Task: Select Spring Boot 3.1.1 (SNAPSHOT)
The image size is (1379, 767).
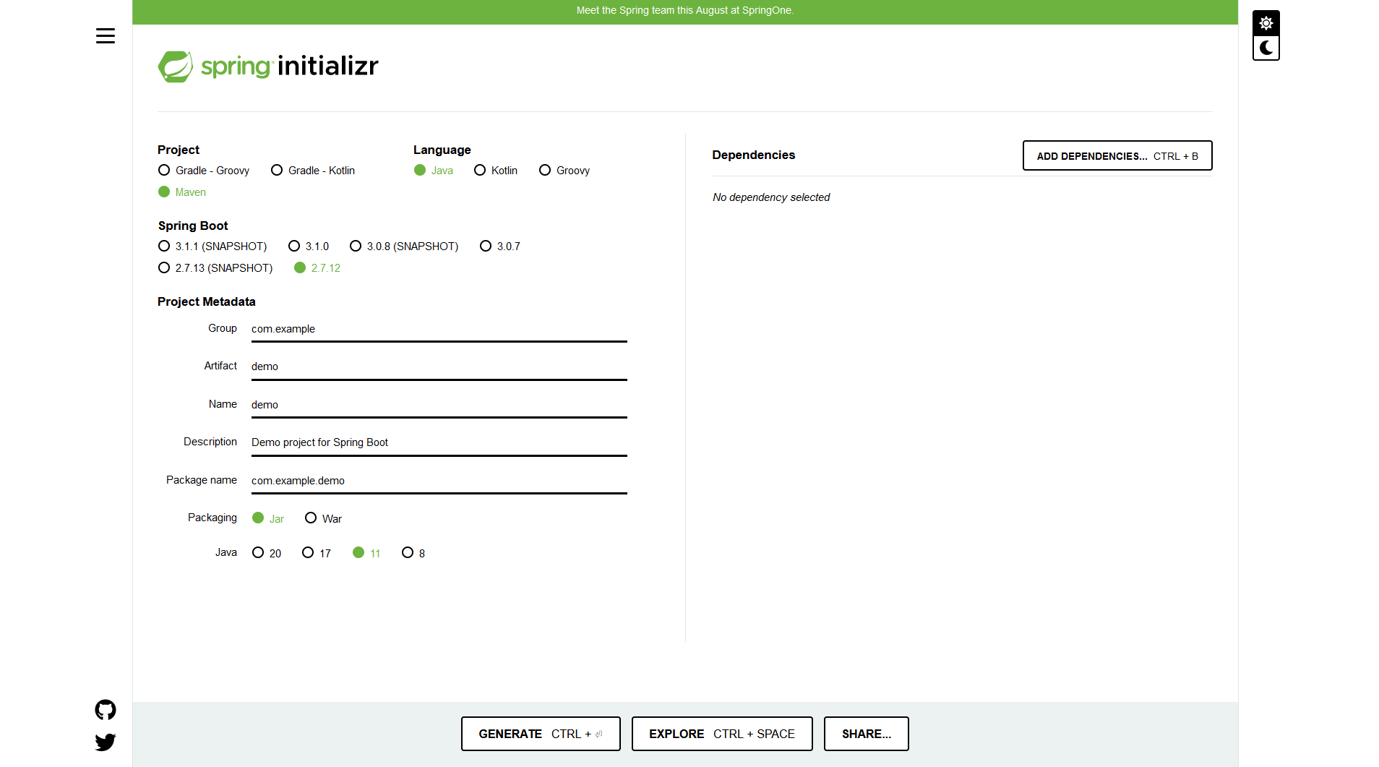Action: (x=212, y=247)
